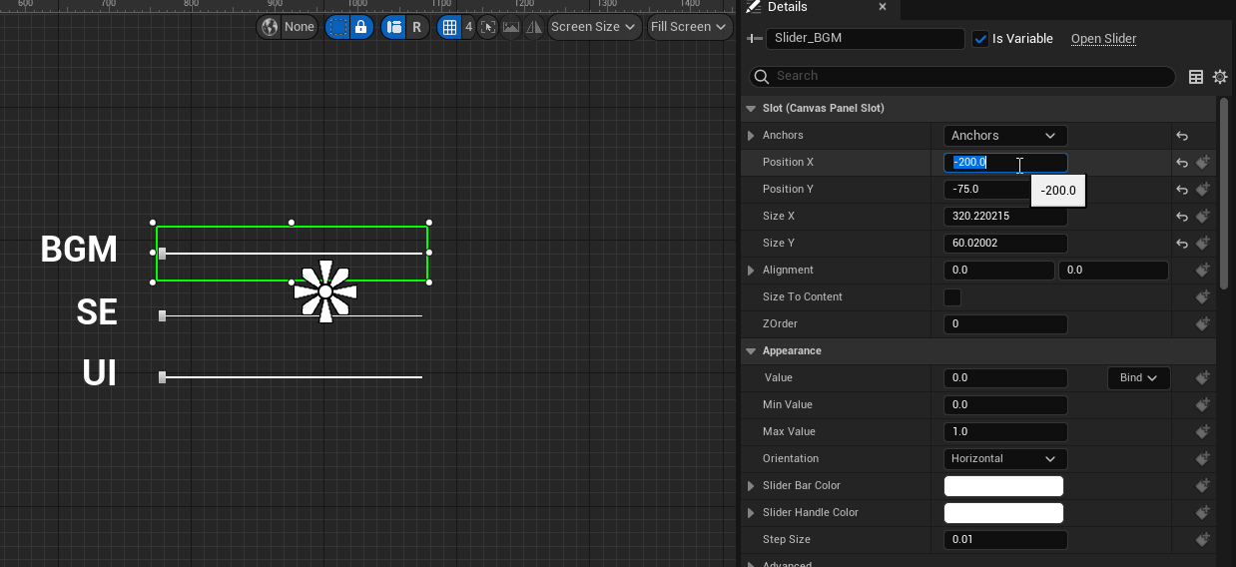Click the lock icon in designer toolbar
The width and height of the screenshot is (1236, 567).
pos(361,27)
